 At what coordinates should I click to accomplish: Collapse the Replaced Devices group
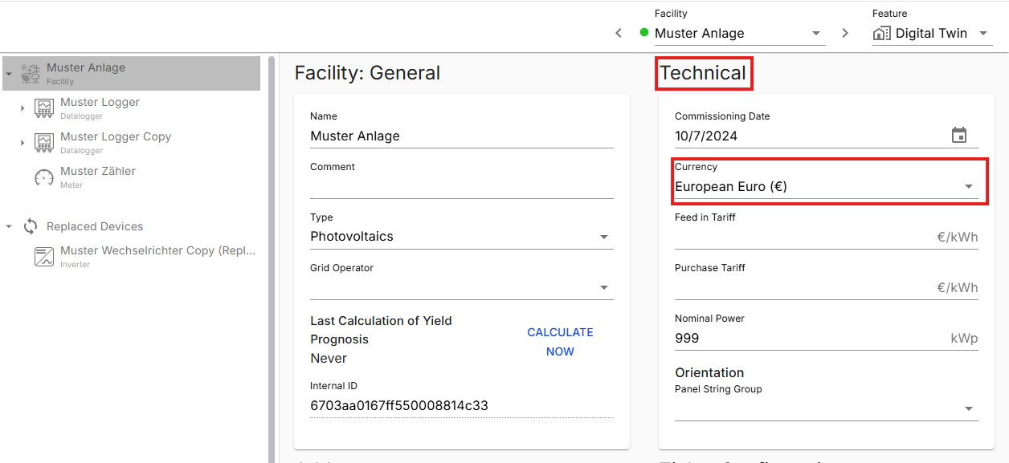9,226
